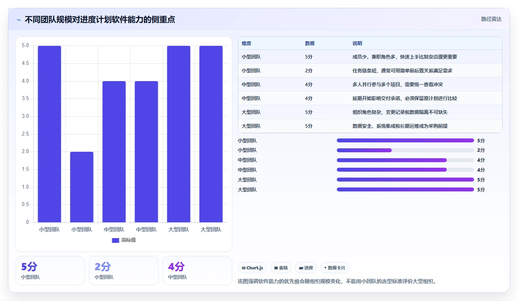The image size is (518, 301).
Task: Click the Chart.js tag
Action: (x=252, y=268)
